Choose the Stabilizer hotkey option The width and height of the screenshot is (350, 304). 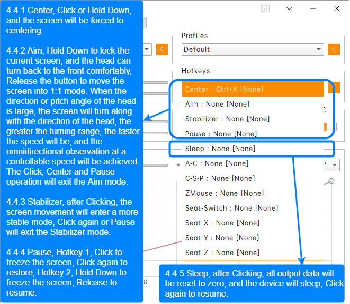(x=252, y=119)
